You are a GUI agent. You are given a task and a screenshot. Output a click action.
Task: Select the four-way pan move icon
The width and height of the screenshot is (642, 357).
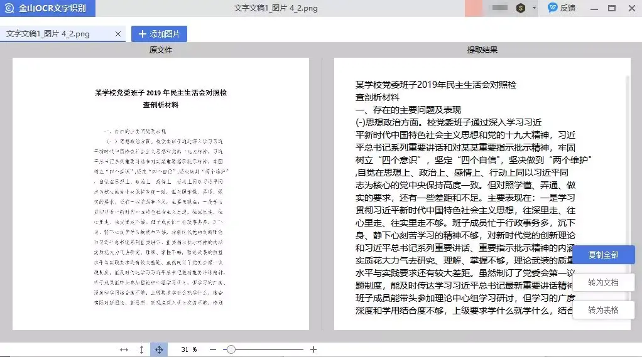pos(159,349)
